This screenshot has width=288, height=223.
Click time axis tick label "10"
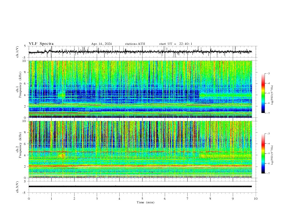256,199
